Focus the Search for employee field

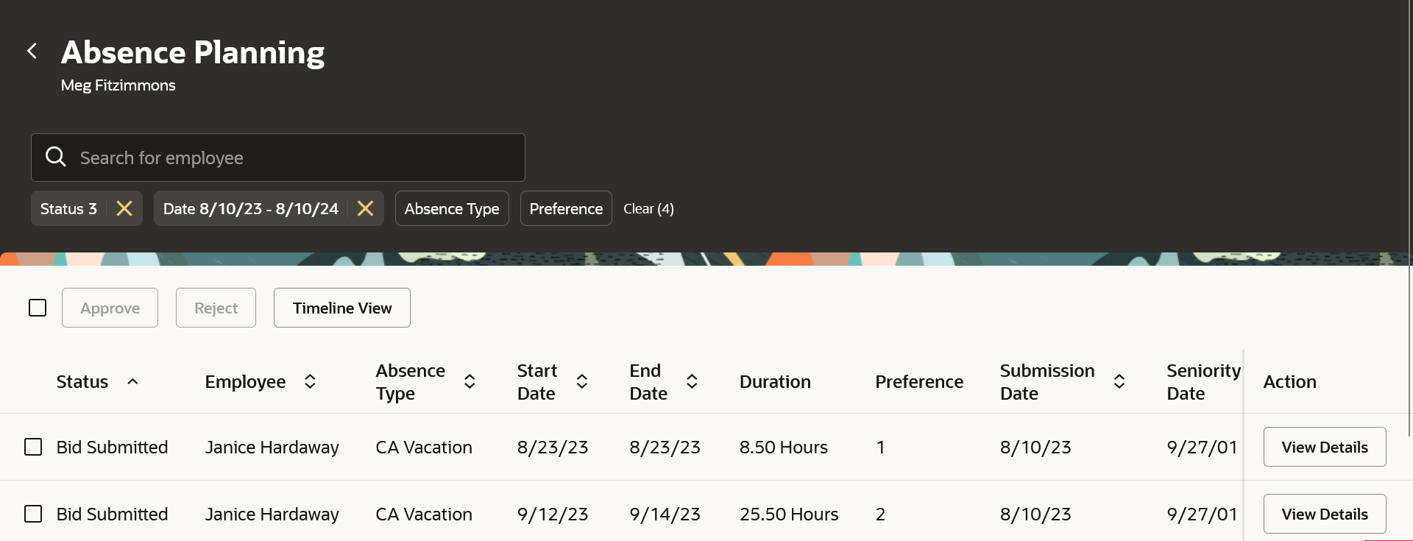(294, 158)
